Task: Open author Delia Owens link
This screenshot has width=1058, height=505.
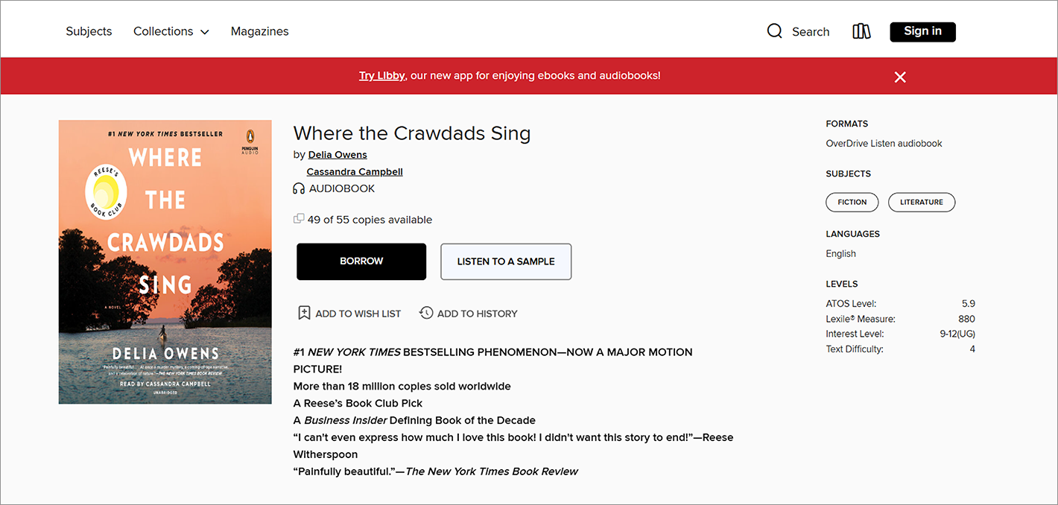Action: (338, 155)
